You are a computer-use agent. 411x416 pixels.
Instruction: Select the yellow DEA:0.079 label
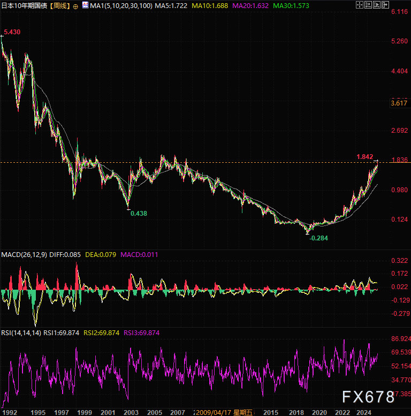[101, 254]
